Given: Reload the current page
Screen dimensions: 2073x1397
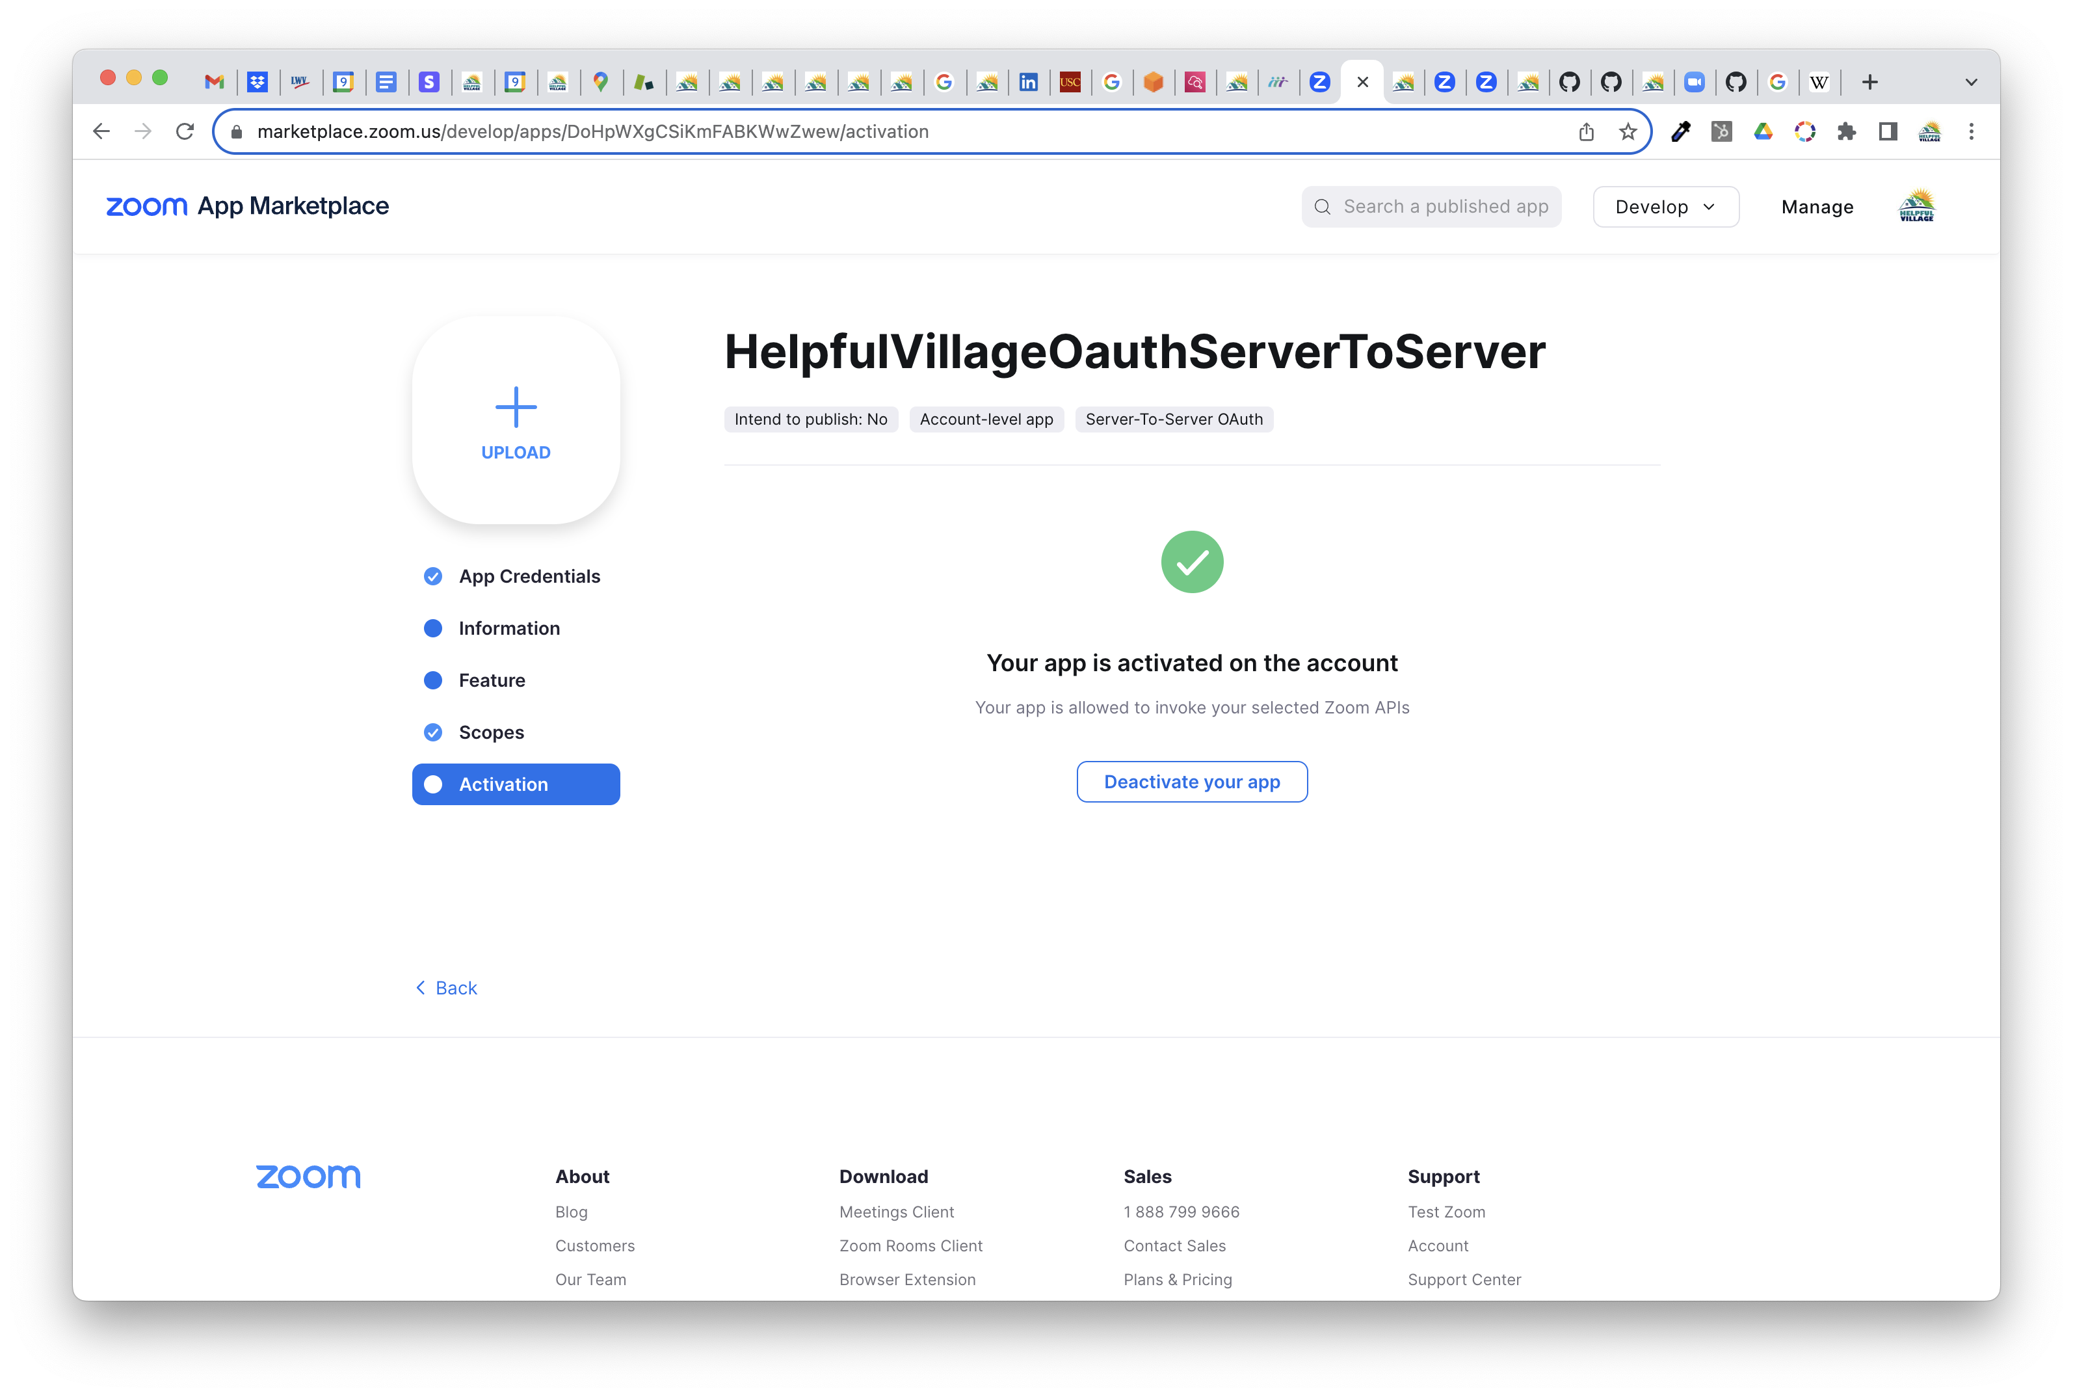Looking at the screenshot, I should tap(185, 132).
